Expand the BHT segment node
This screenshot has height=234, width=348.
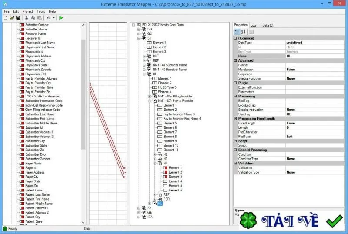coord(144,56)
